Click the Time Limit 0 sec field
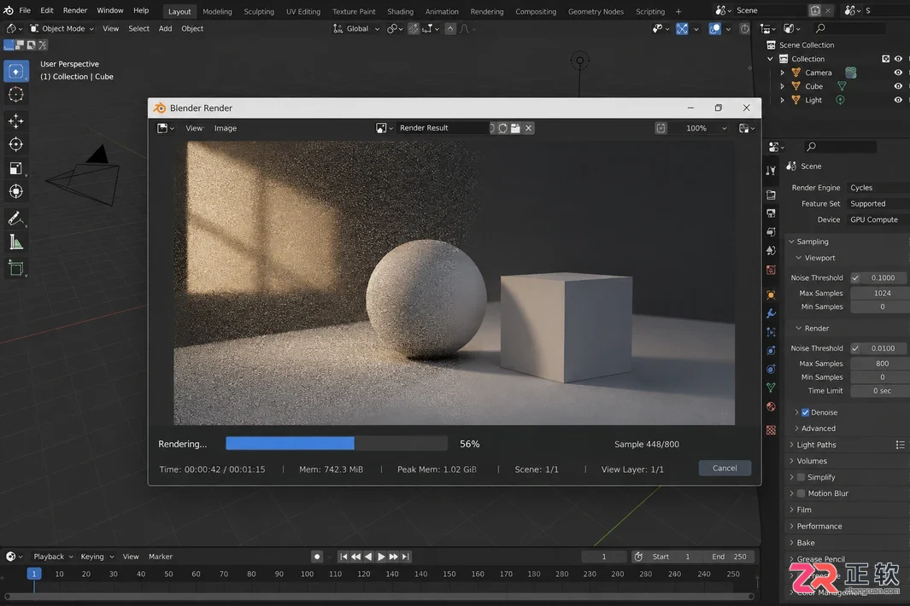 click(880, 391)
